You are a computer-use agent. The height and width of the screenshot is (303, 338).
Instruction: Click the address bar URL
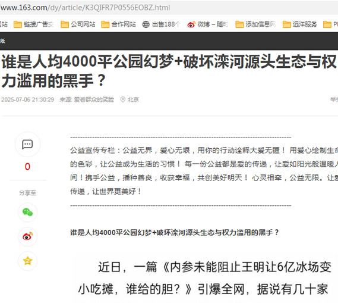[85, 8]
